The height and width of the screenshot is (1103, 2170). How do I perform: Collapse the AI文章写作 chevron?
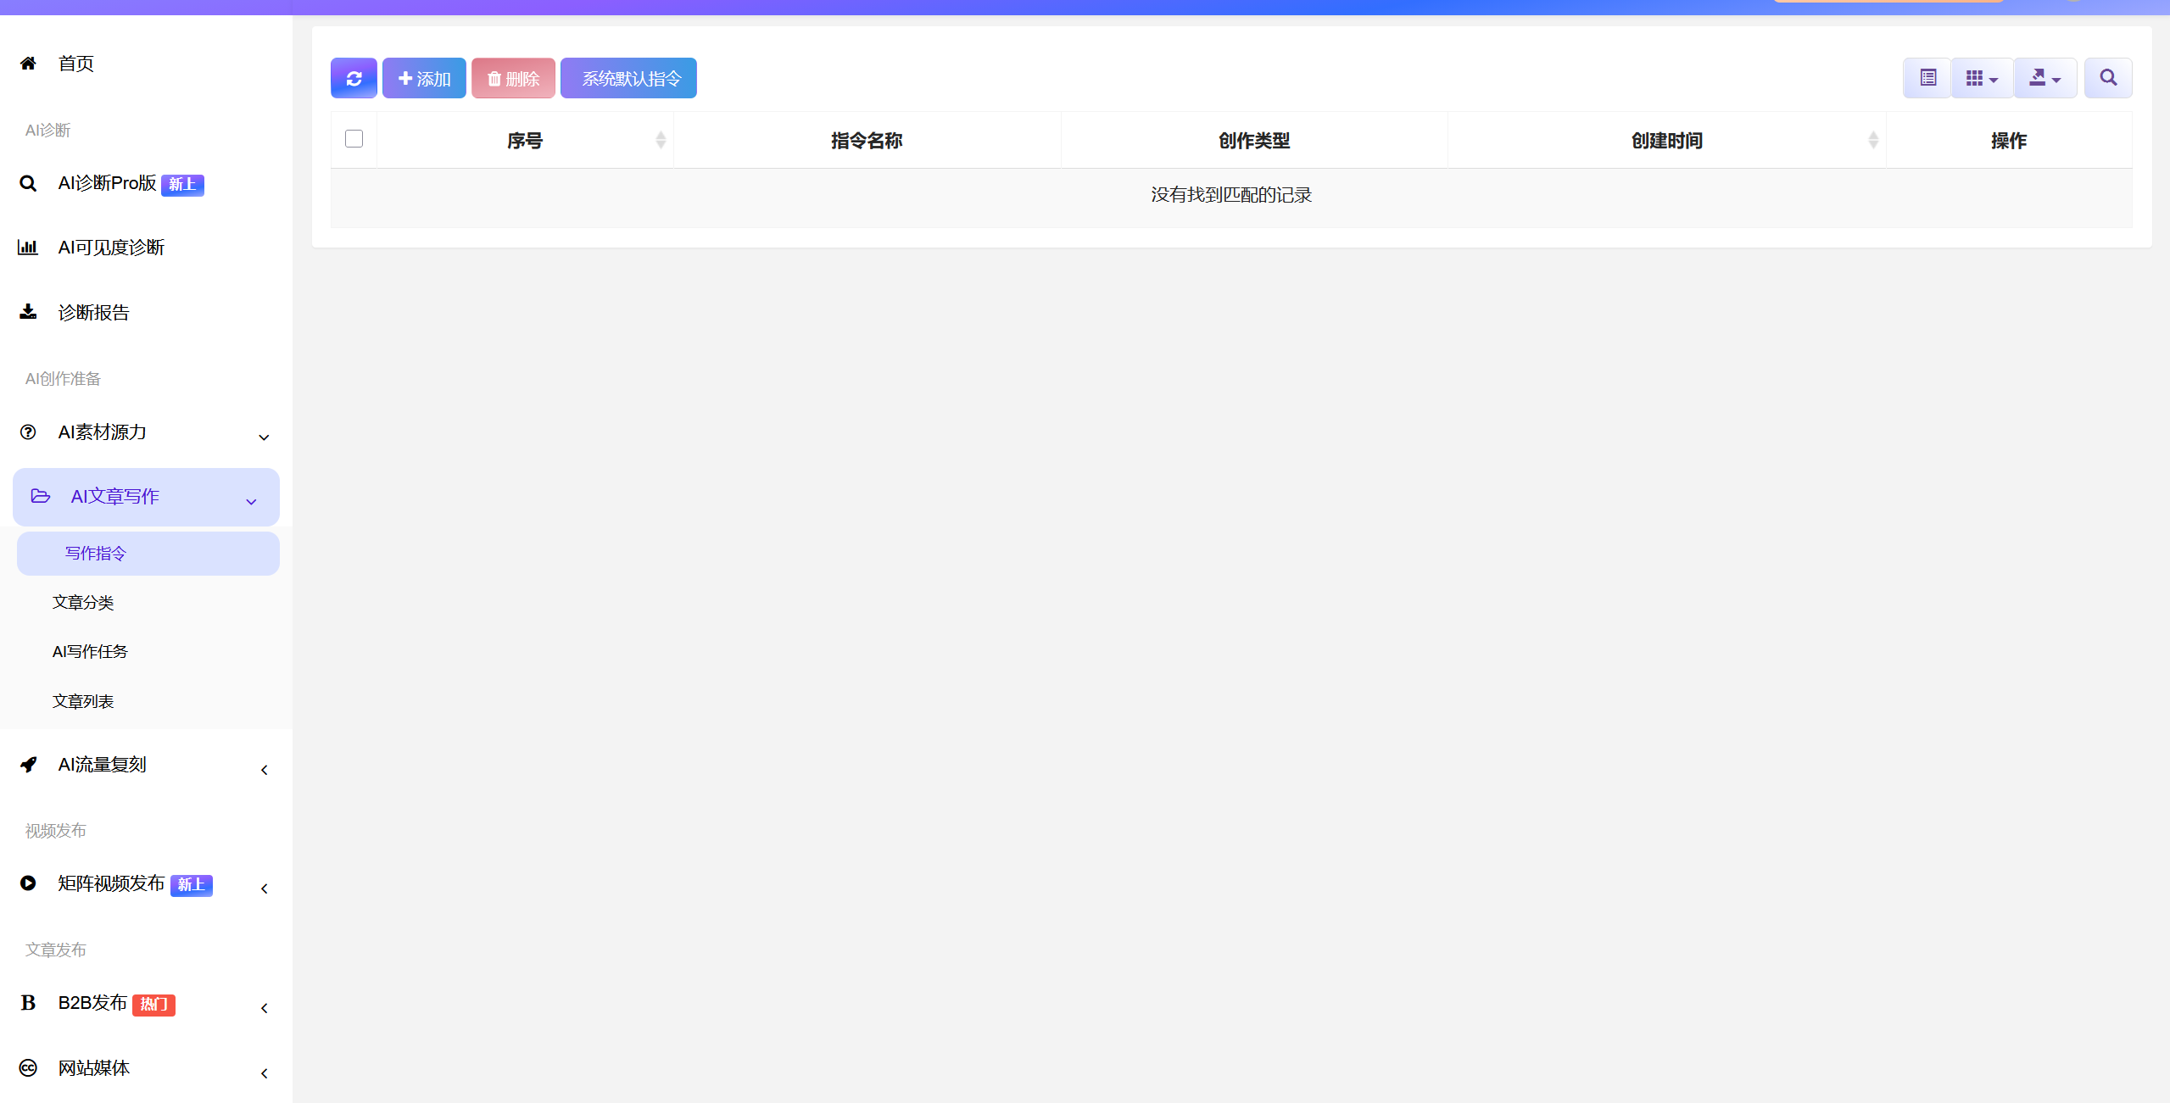[x=251, y=501]
